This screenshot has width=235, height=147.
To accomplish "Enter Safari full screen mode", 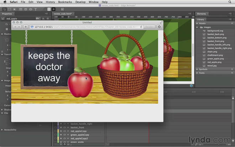I will coord(161,22).
